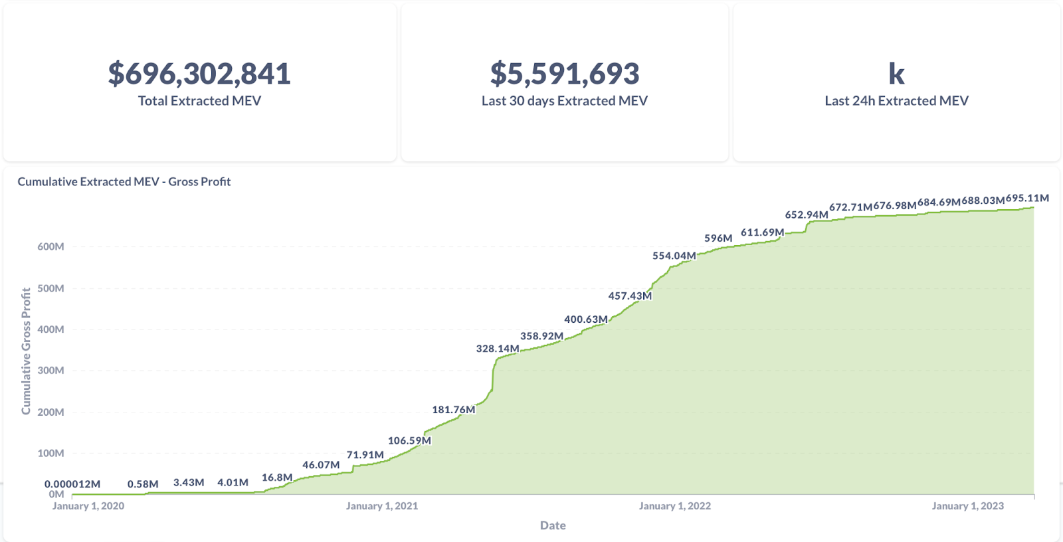Click the Date x-axis title

click(553, 525)
